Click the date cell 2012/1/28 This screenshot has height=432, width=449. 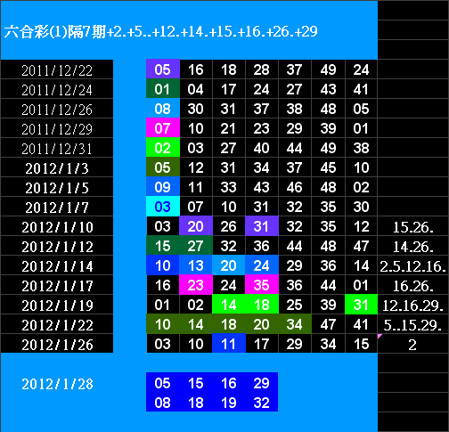point(57,384)
